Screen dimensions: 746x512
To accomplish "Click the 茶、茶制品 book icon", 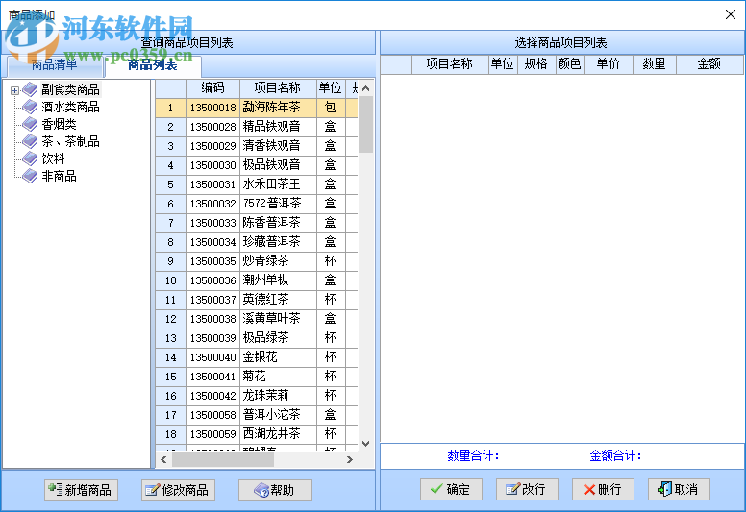I will [x=30, y=141].
